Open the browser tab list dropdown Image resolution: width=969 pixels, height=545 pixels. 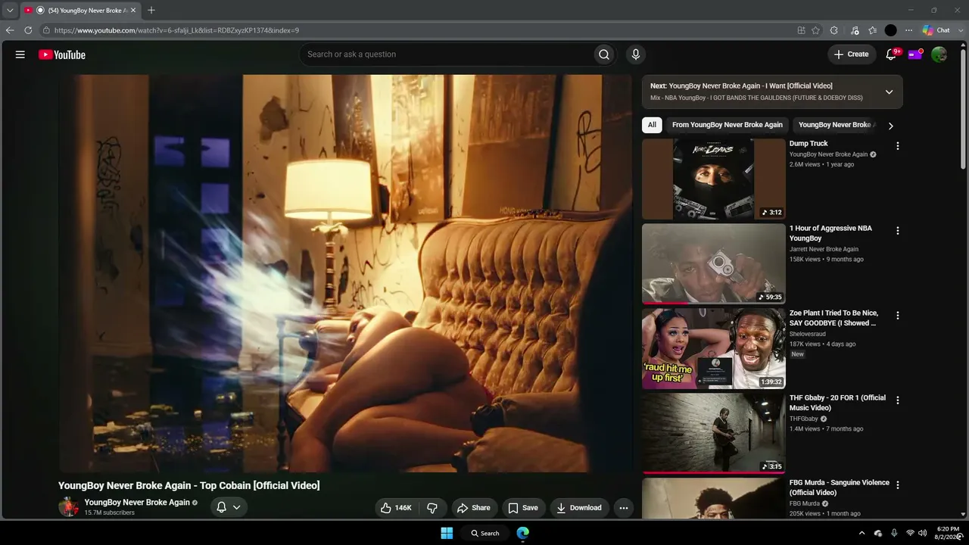tap(10, 10)
